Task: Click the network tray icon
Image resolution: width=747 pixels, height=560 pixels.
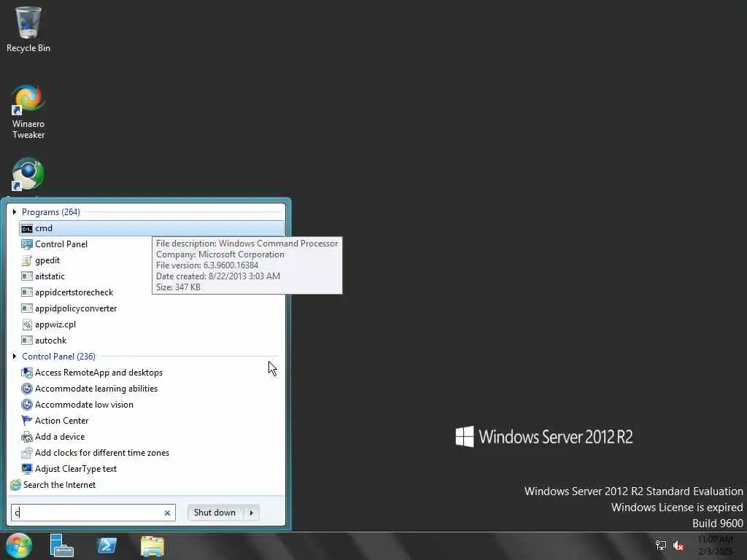Action: coord(661,545)
